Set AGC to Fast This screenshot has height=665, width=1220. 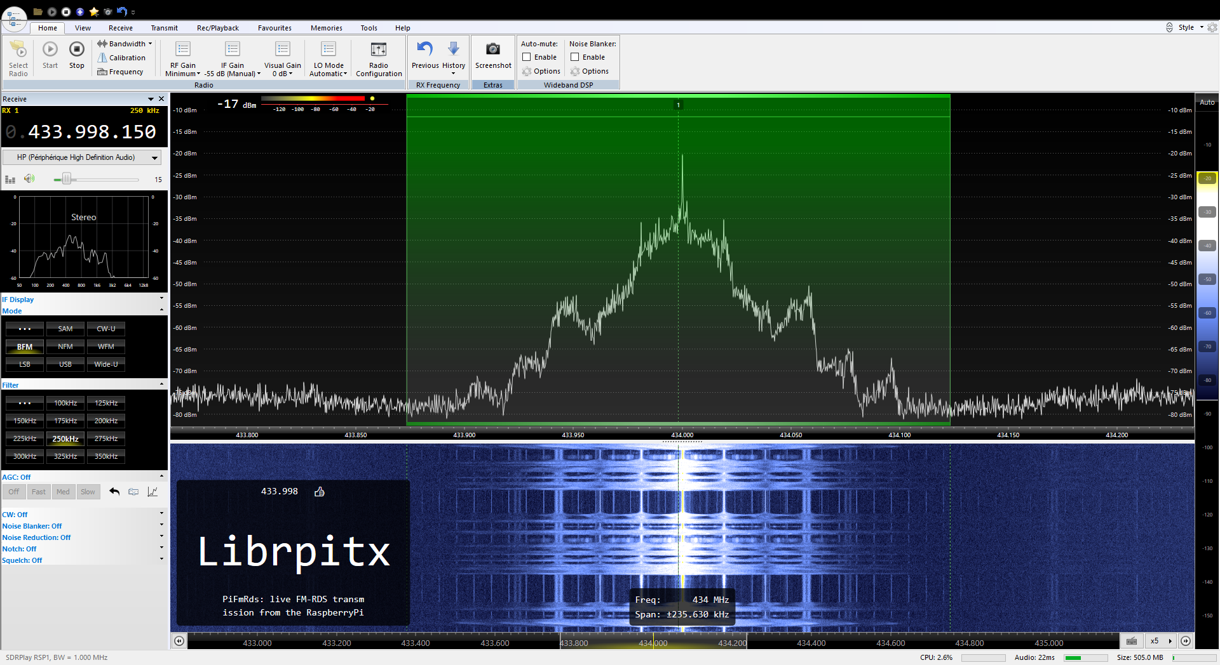tap(39, 492)
